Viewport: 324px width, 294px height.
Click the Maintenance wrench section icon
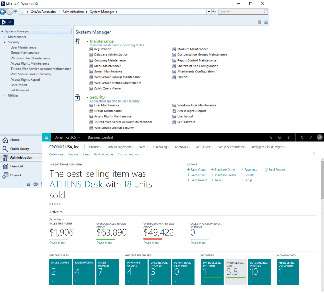[78, 41]
